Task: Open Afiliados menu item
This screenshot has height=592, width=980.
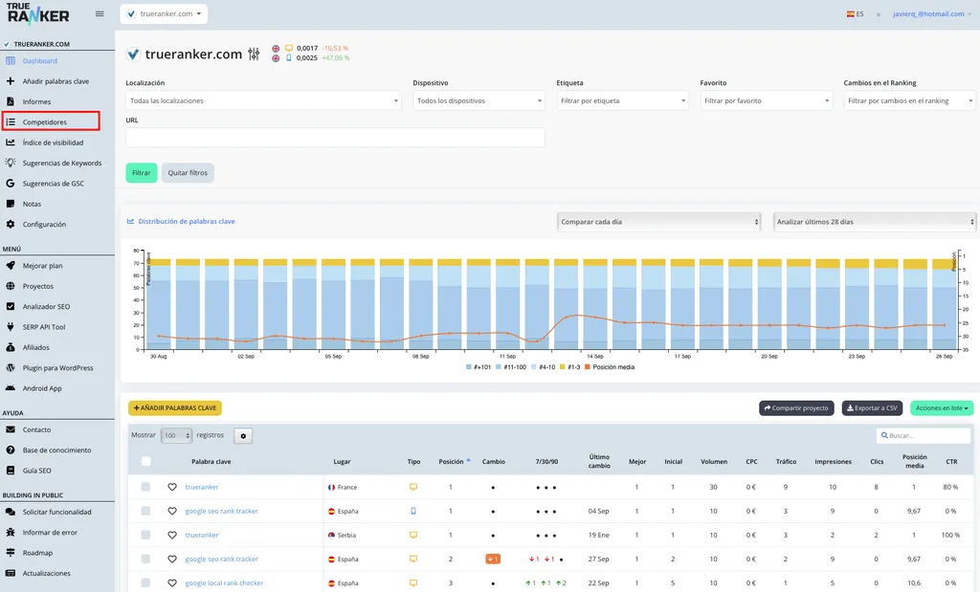Action: coord(36,347)
